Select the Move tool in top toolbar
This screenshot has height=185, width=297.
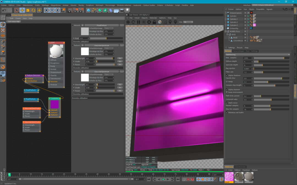pos(22,10)
